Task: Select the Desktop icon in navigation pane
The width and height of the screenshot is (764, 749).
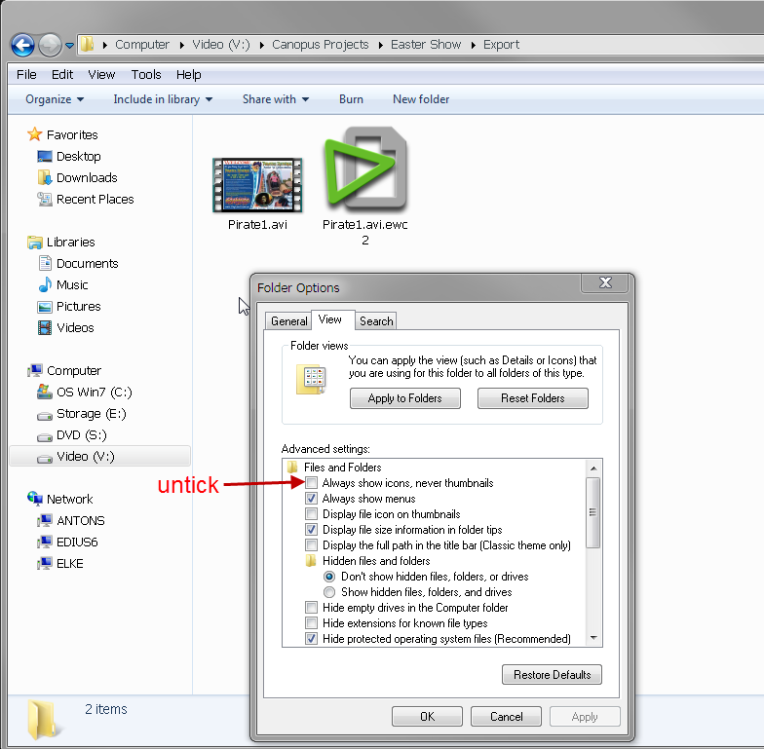Action: (x=45, y=156)
